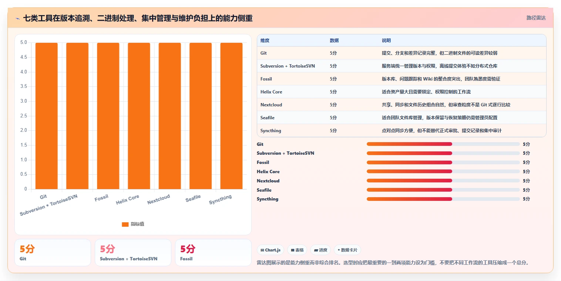Click the Seafile chart bar
This screenshot has width=561, height=281.
coord(201,116)
